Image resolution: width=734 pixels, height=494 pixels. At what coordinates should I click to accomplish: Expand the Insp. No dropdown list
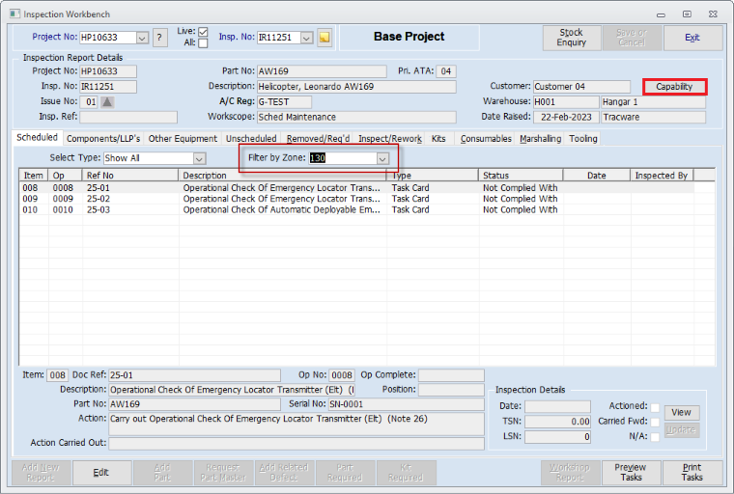pos(307,38)
